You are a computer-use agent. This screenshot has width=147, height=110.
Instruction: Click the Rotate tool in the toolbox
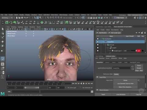pos(3,46)
